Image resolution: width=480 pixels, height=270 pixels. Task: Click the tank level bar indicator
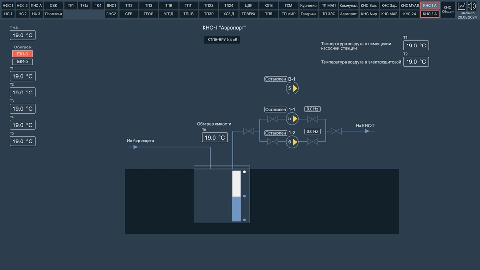point(237,196)
